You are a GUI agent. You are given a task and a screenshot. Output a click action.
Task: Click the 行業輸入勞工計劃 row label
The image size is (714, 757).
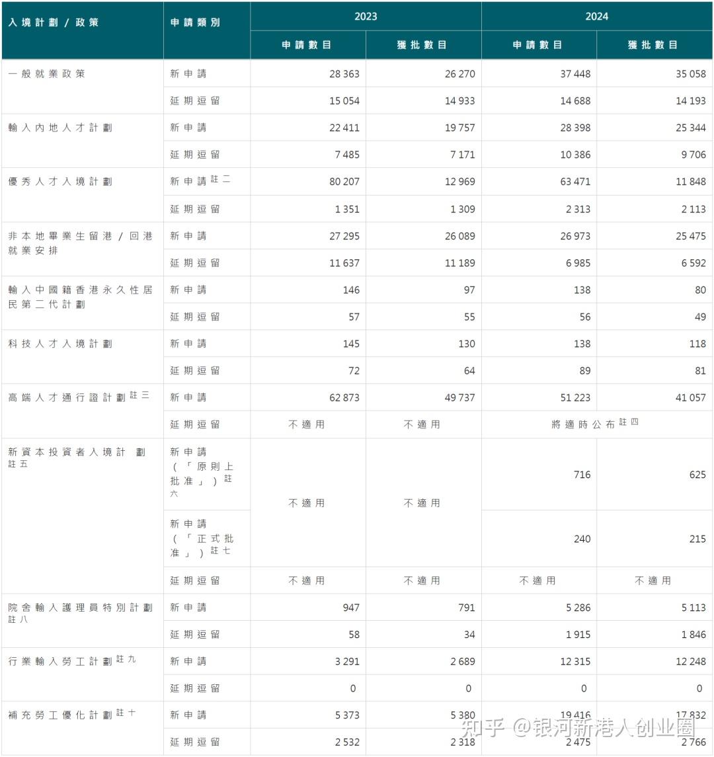pyautogui.click(x=72, y=660)
